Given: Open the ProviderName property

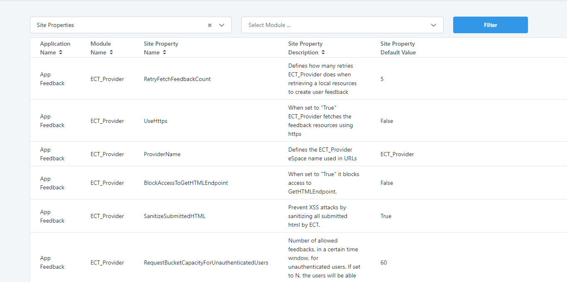Looking at the screenshot, I should [162, 154].
